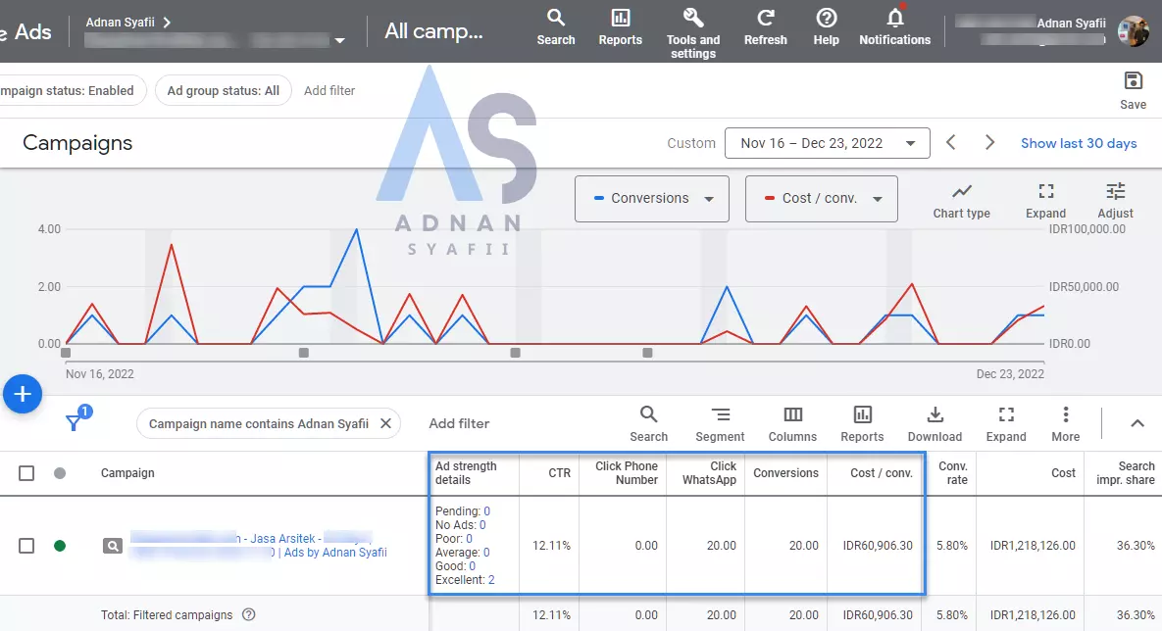Image resolution: width=1162 pixels, height=631 pixels.
Task: Open the Reports icon in header
Action: click(x=620, y=26)
